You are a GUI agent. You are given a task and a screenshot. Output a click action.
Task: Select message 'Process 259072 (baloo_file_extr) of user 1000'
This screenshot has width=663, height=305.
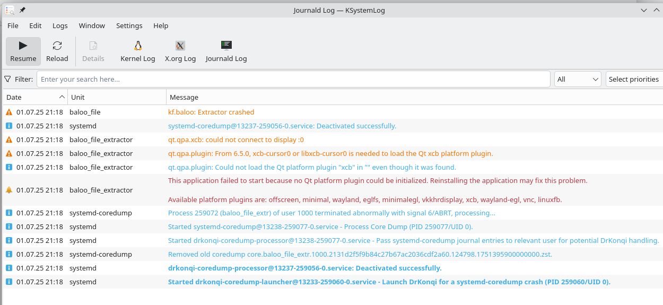tap(331, 213)
